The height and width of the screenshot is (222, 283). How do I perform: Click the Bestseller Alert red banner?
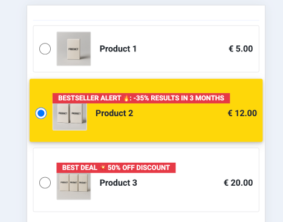pos(141,98)
